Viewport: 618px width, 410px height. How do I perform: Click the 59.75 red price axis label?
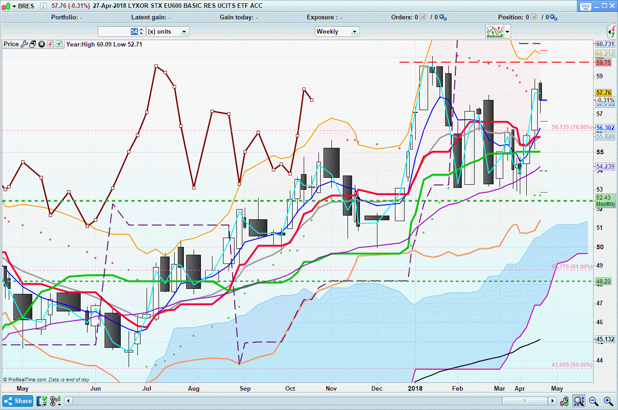point(603,62)
